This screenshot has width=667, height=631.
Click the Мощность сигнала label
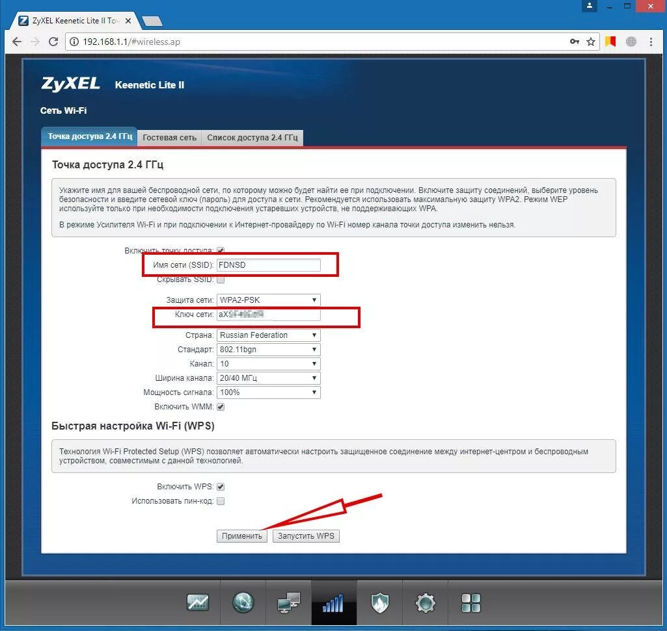point(178,393)
